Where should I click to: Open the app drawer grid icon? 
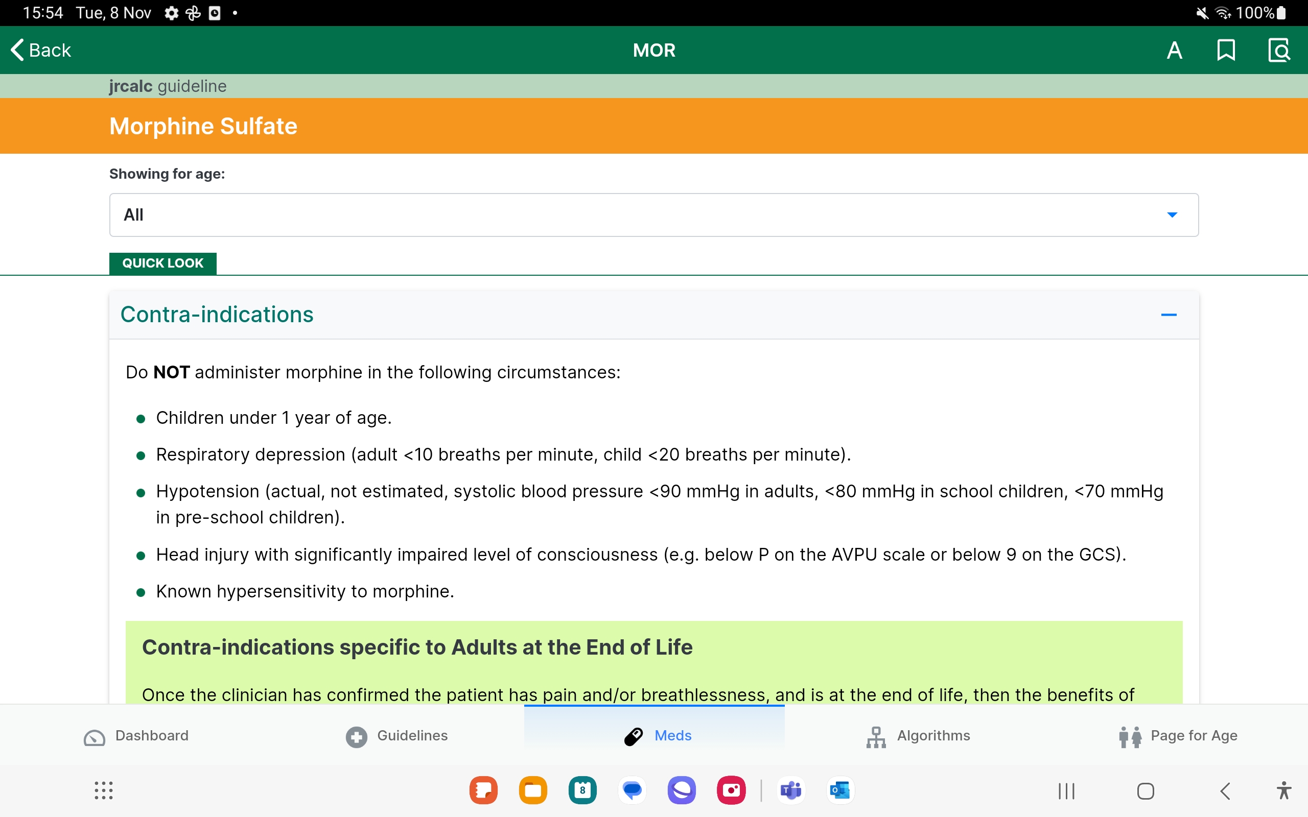103,790
